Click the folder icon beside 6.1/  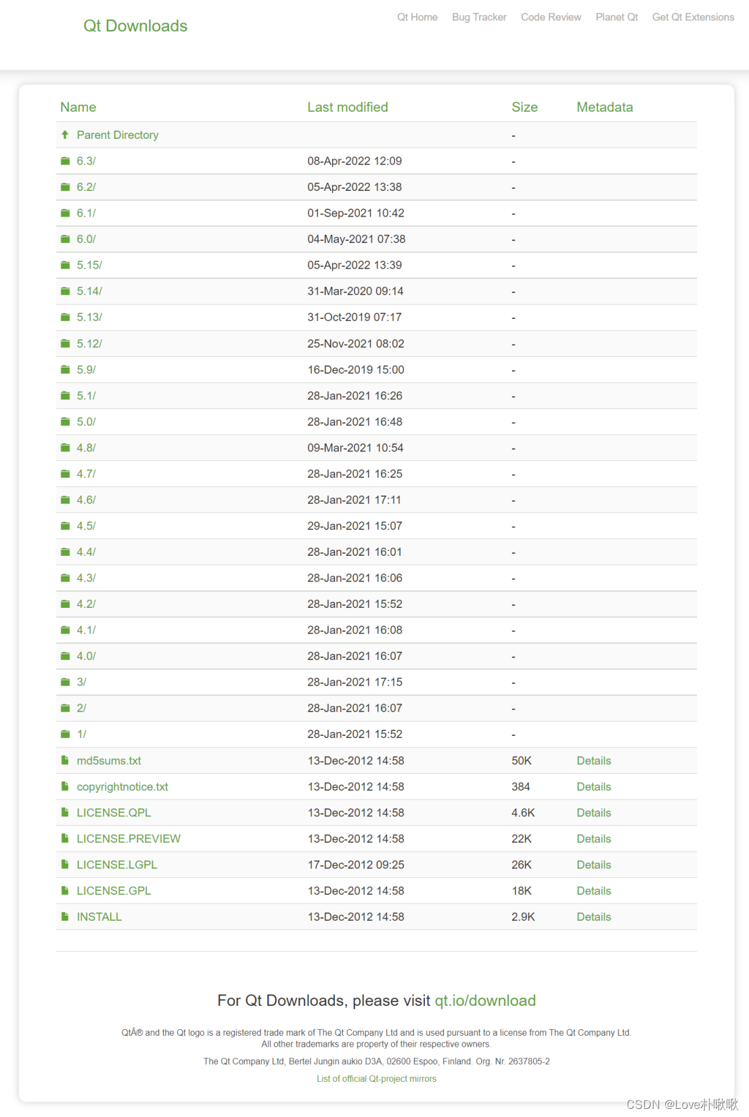tap(65, 213)
